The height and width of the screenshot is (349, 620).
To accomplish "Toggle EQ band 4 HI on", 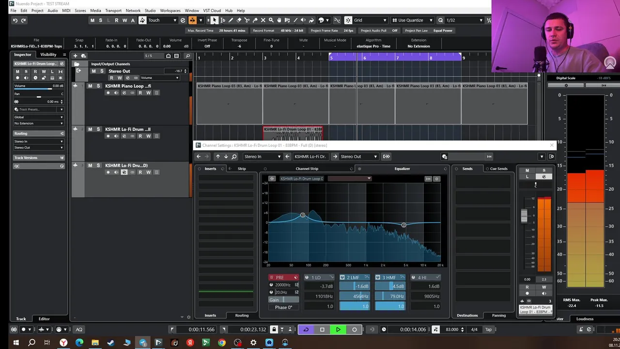I will coord(413,278).
